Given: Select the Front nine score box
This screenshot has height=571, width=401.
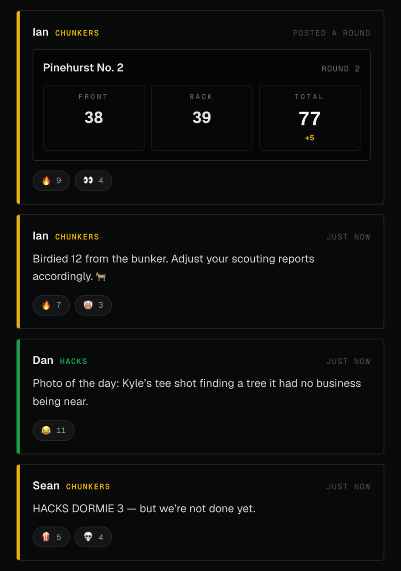Looking at the screenshot, I should (93, 117).
